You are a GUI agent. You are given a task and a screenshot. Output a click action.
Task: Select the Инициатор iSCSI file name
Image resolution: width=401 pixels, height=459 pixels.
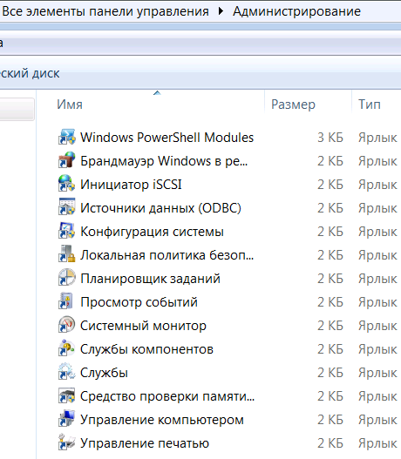point(131,185)
